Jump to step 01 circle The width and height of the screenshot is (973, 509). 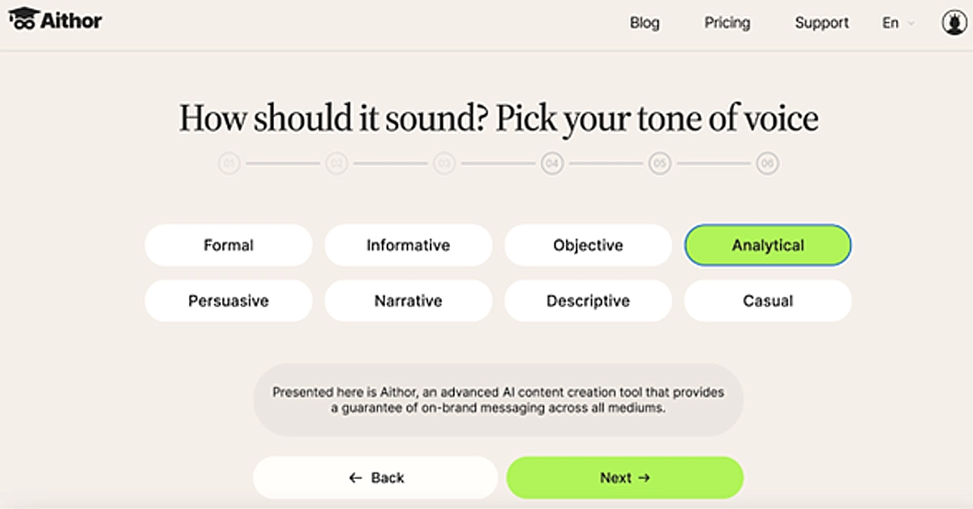pos(229,165)
